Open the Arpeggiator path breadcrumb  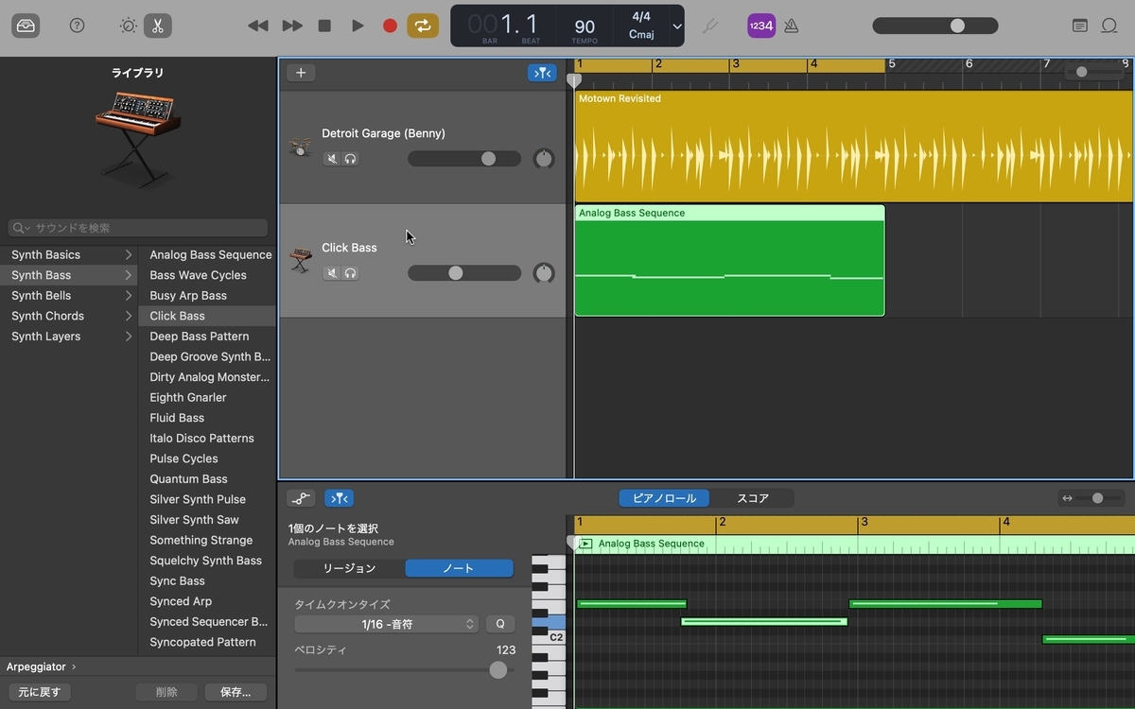[42, 666]
